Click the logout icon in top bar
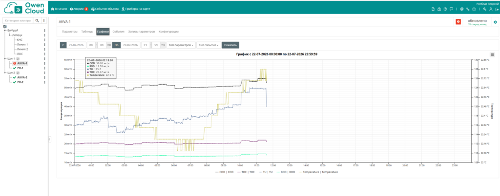Screen dimensions: 500x196 pyautogui.click(x=497, y=9)
